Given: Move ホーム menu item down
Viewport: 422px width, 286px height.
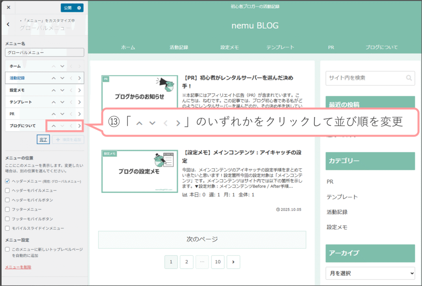Looking at the screenshot, I should tap(62, 66).
